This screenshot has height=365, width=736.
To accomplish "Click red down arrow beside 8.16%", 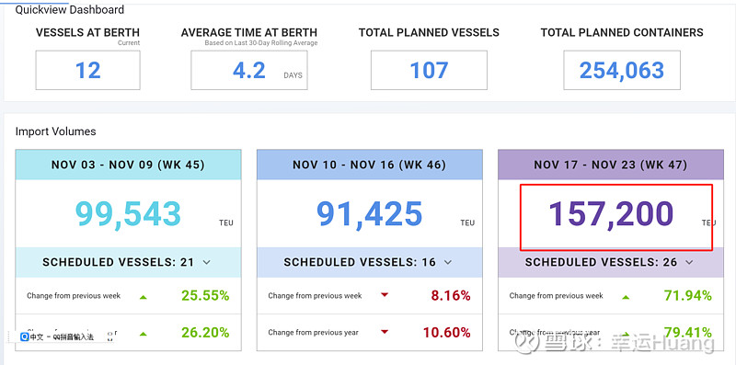I will (385, 295).
